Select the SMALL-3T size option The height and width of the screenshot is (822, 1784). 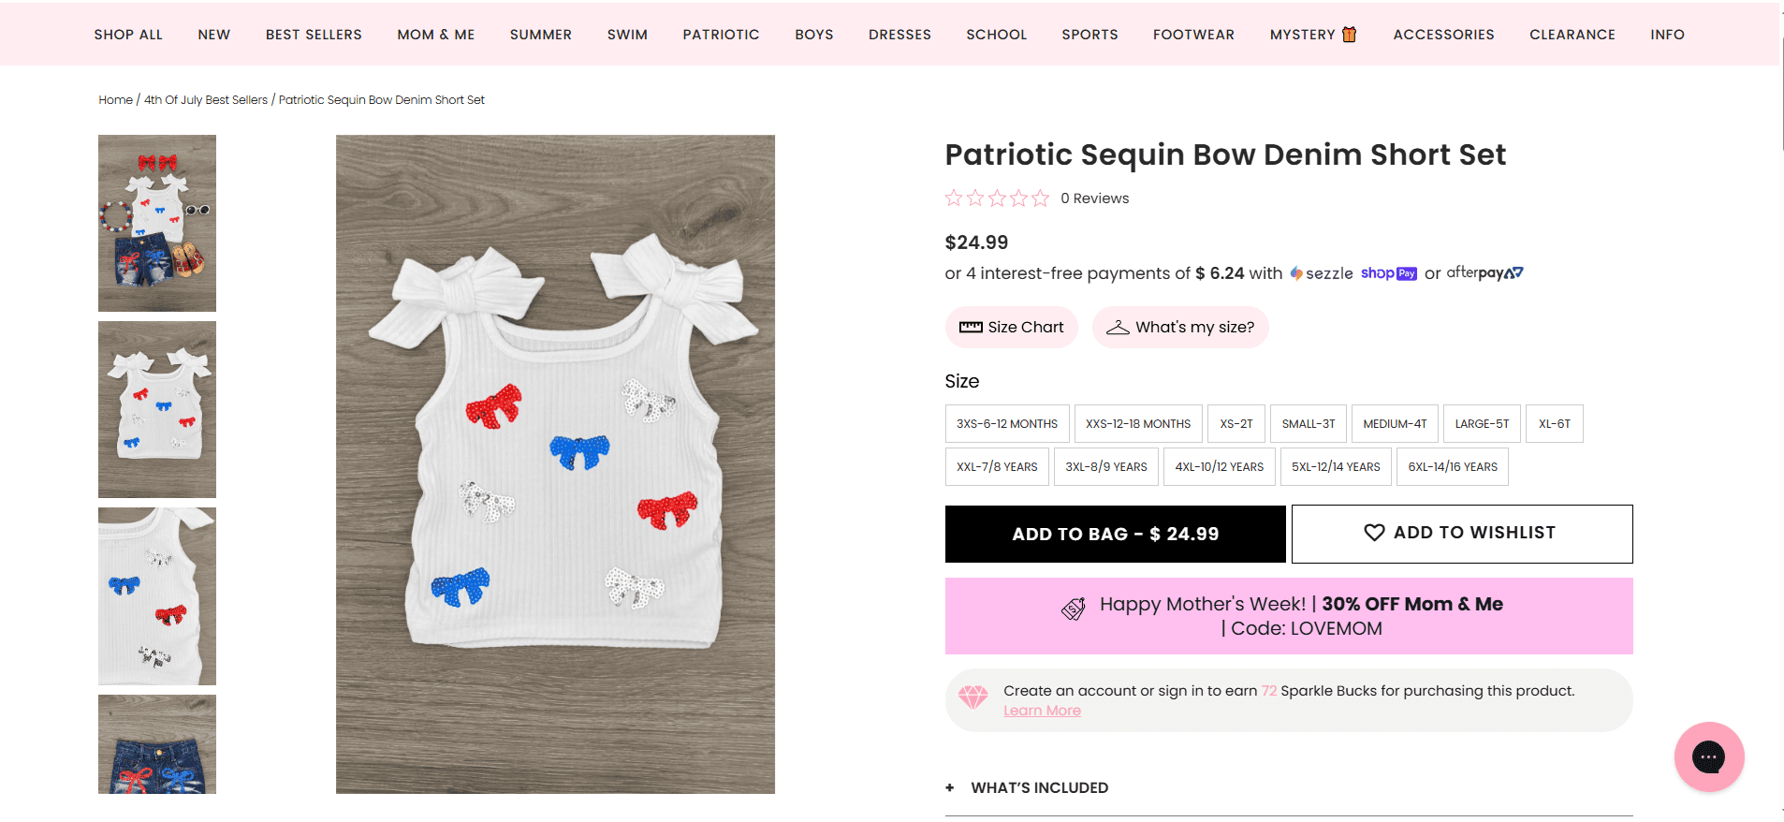click(x=1308, y=423)
